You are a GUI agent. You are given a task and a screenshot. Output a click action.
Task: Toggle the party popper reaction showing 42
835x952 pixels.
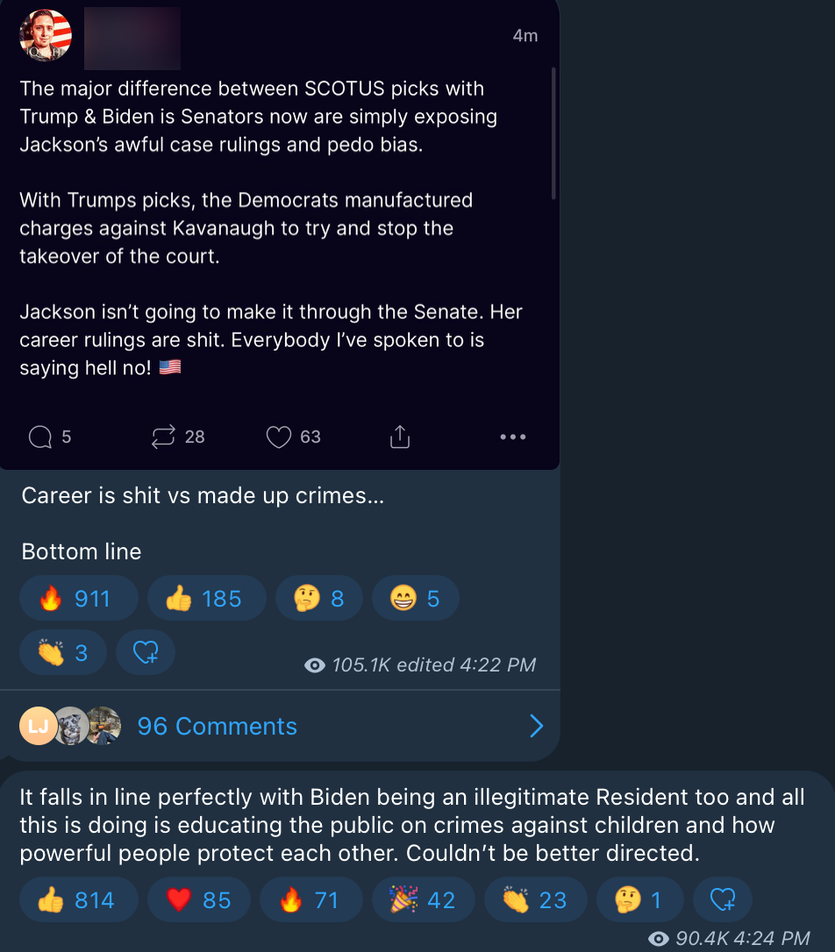421,899
